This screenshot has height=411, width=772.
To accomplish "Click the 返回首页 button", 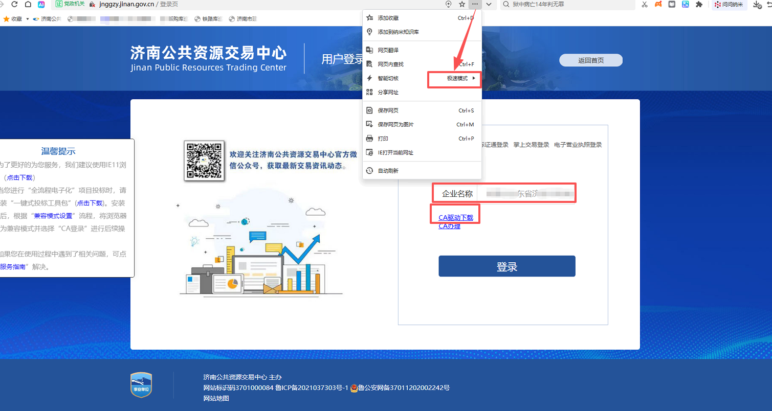I will (590, 60).
